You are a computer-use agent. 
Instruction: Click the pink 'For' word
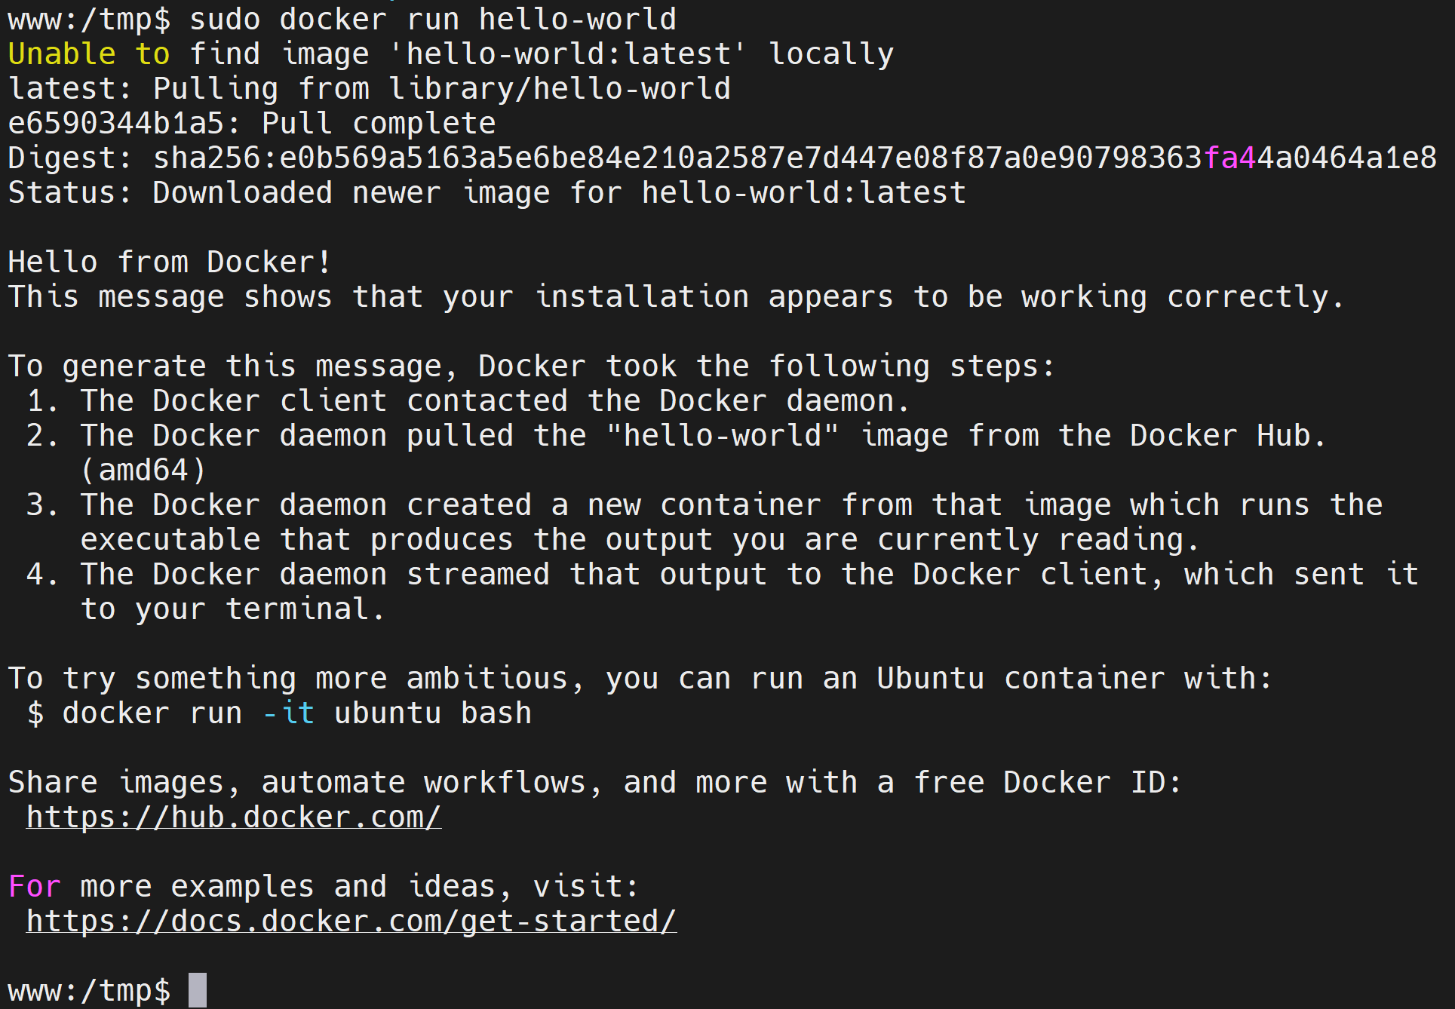coord(35,887)
